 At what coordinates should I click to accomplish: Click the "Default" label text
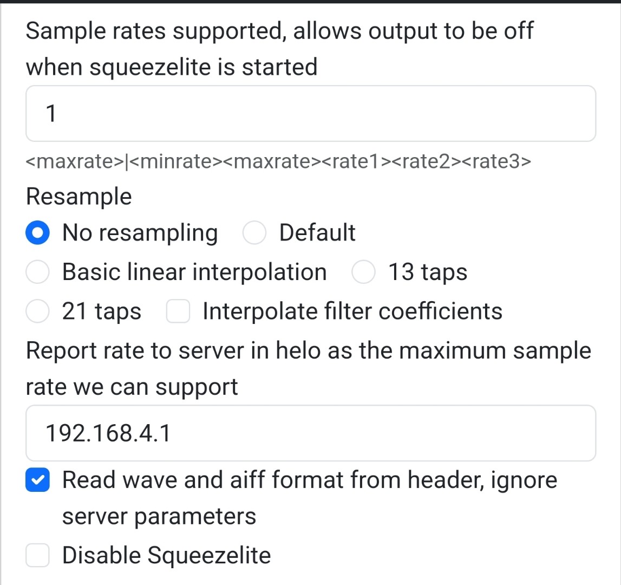coord(317,233)
